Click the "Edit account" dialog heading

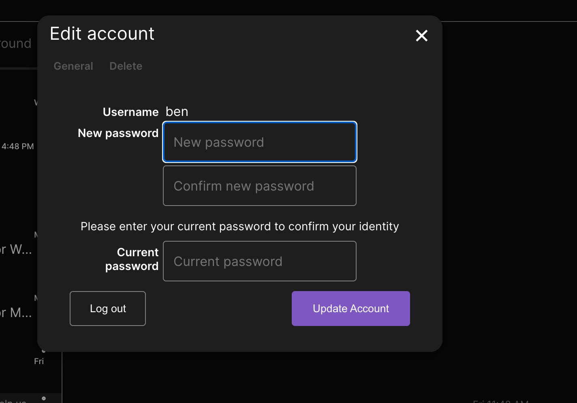pyautogui.click(x=102, y=34)
